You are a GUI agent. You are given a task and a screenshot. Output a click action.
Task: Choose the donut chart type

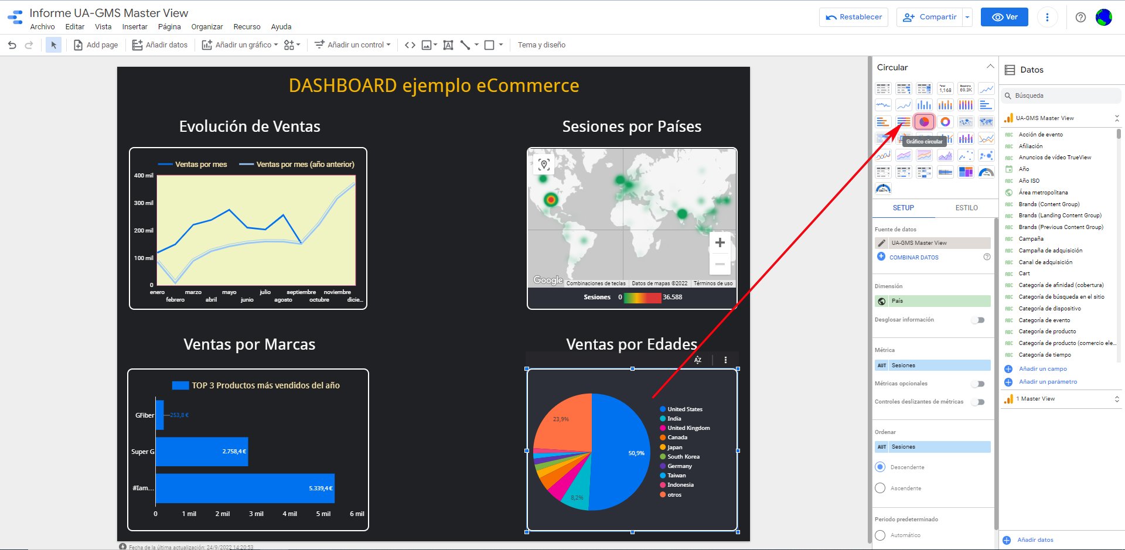tap(945, 122)
